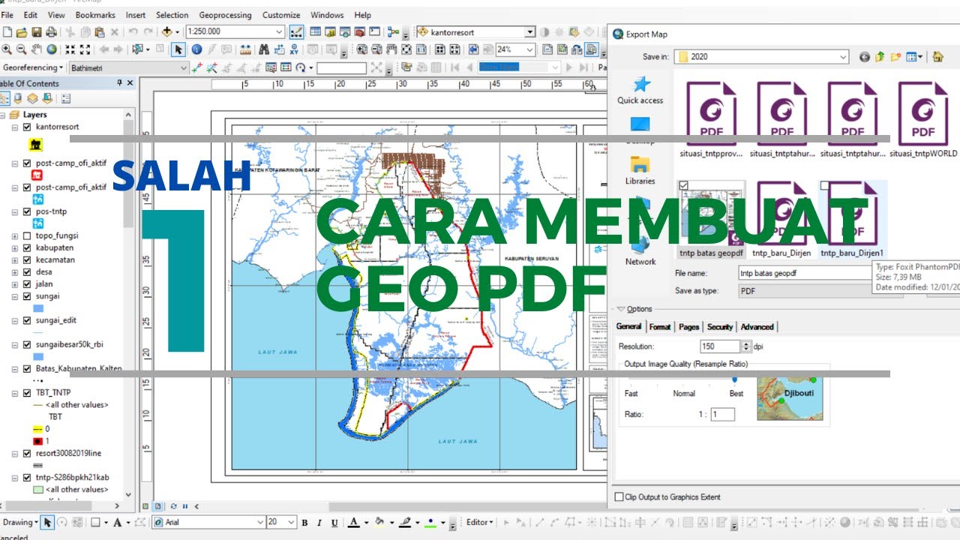Screen dimensions: 960x540
Task: Click Bold in the Drawing toolbar
Action: (x=304, y=523)
